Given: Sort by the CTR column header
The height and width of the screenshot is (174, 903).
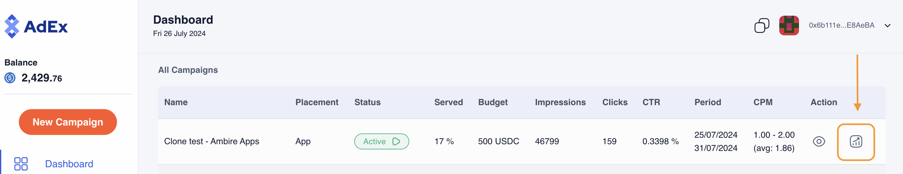Looking at the screenshot, I should click(x=651, y=102).
